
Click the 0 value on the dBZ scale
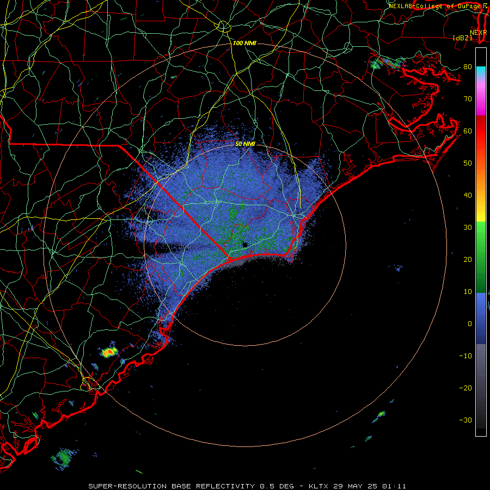(x=470, y=324)
